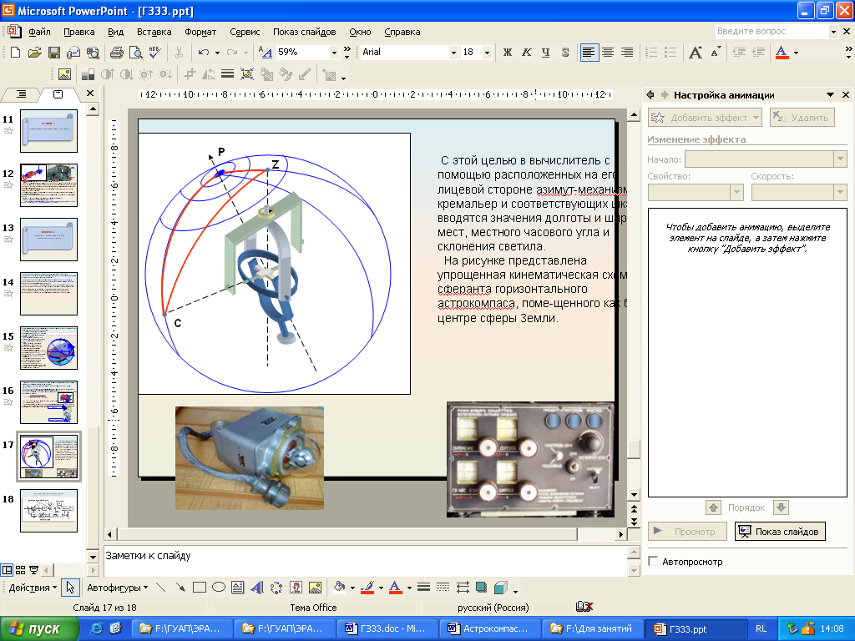Open the Начало dropdown in the animation pane
This screenshot has width=855, height=641.
click(x=840, y=159)
